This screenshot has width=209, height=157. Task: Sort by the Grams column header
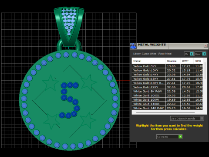tap(173, 61)
